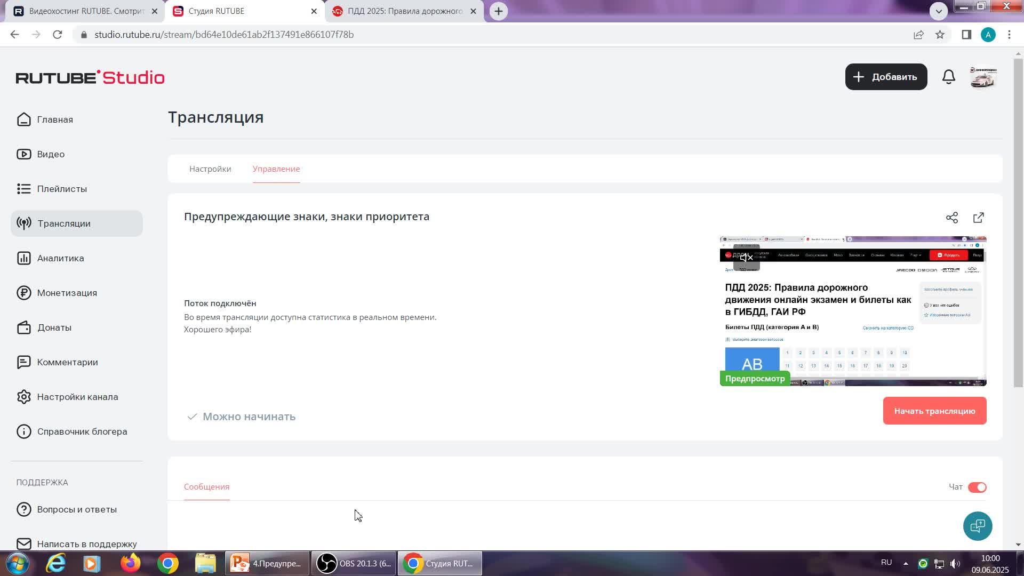This screenshot has height=576, width=1024.
Task: Open stream in new window icon
Action: pyautogui.click(x=979, y=218)
